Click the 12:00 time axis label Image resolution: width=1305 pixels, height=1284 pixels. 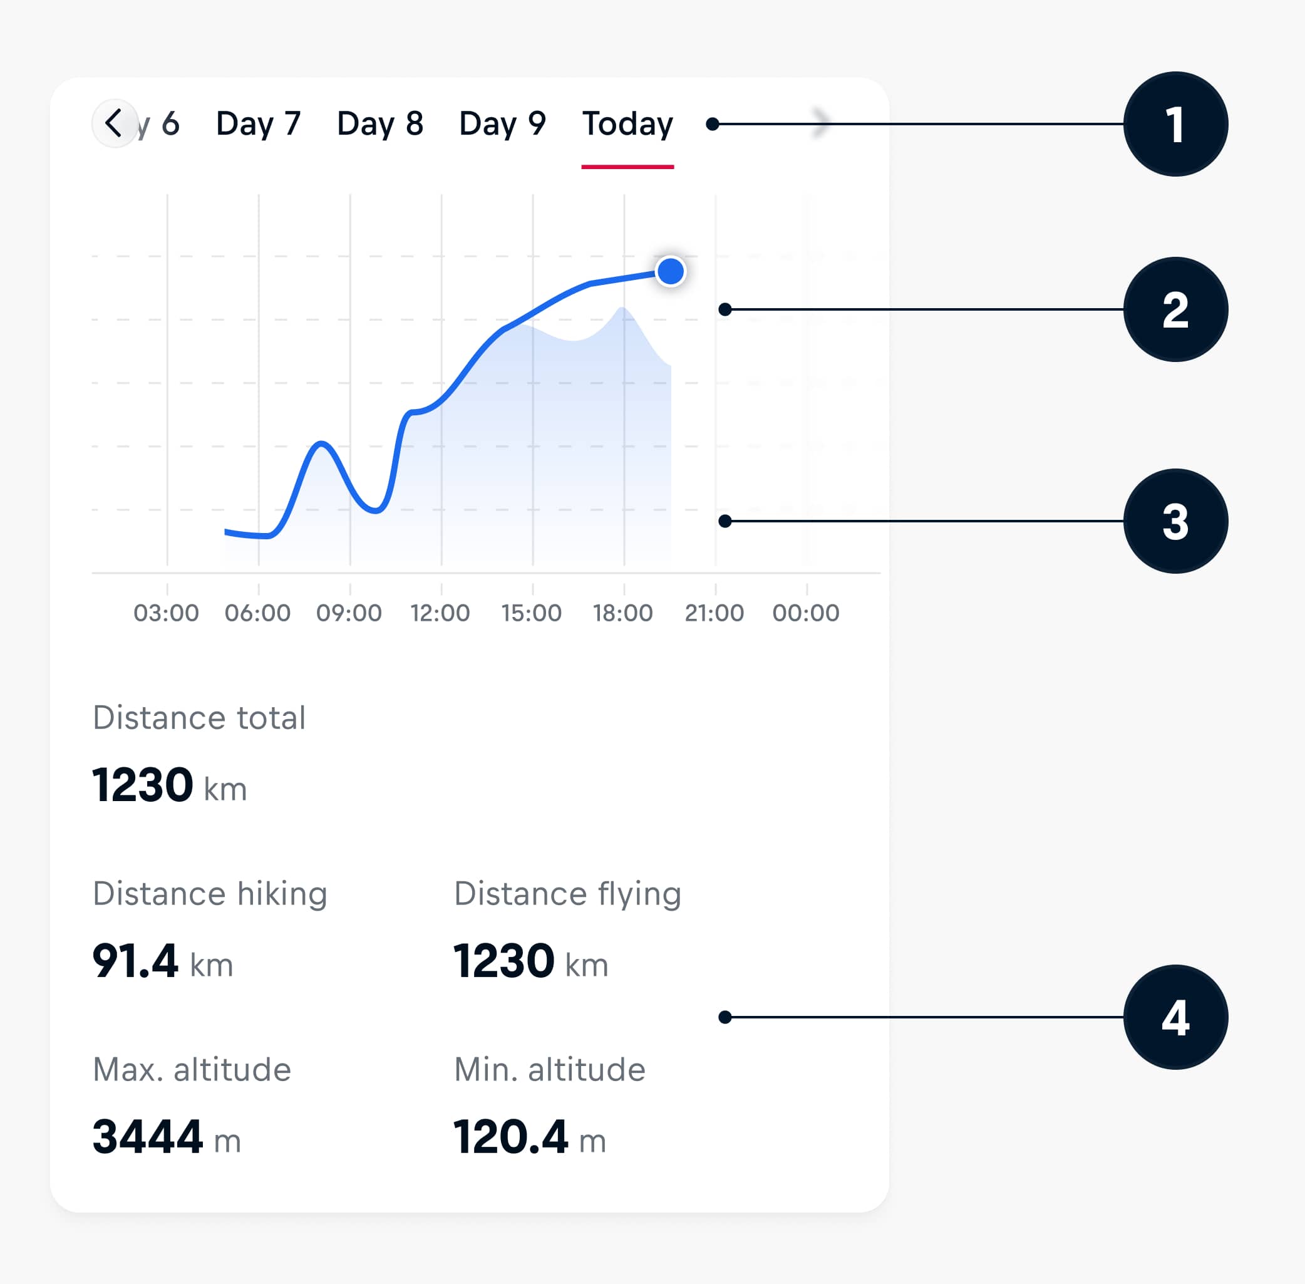coord(440,613)
